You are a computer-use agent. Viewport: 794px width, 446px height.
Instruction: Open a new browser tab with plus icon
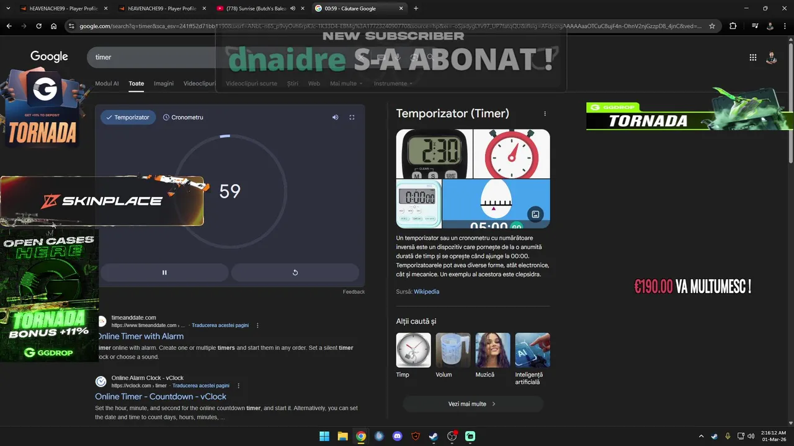tap(416, 9)
